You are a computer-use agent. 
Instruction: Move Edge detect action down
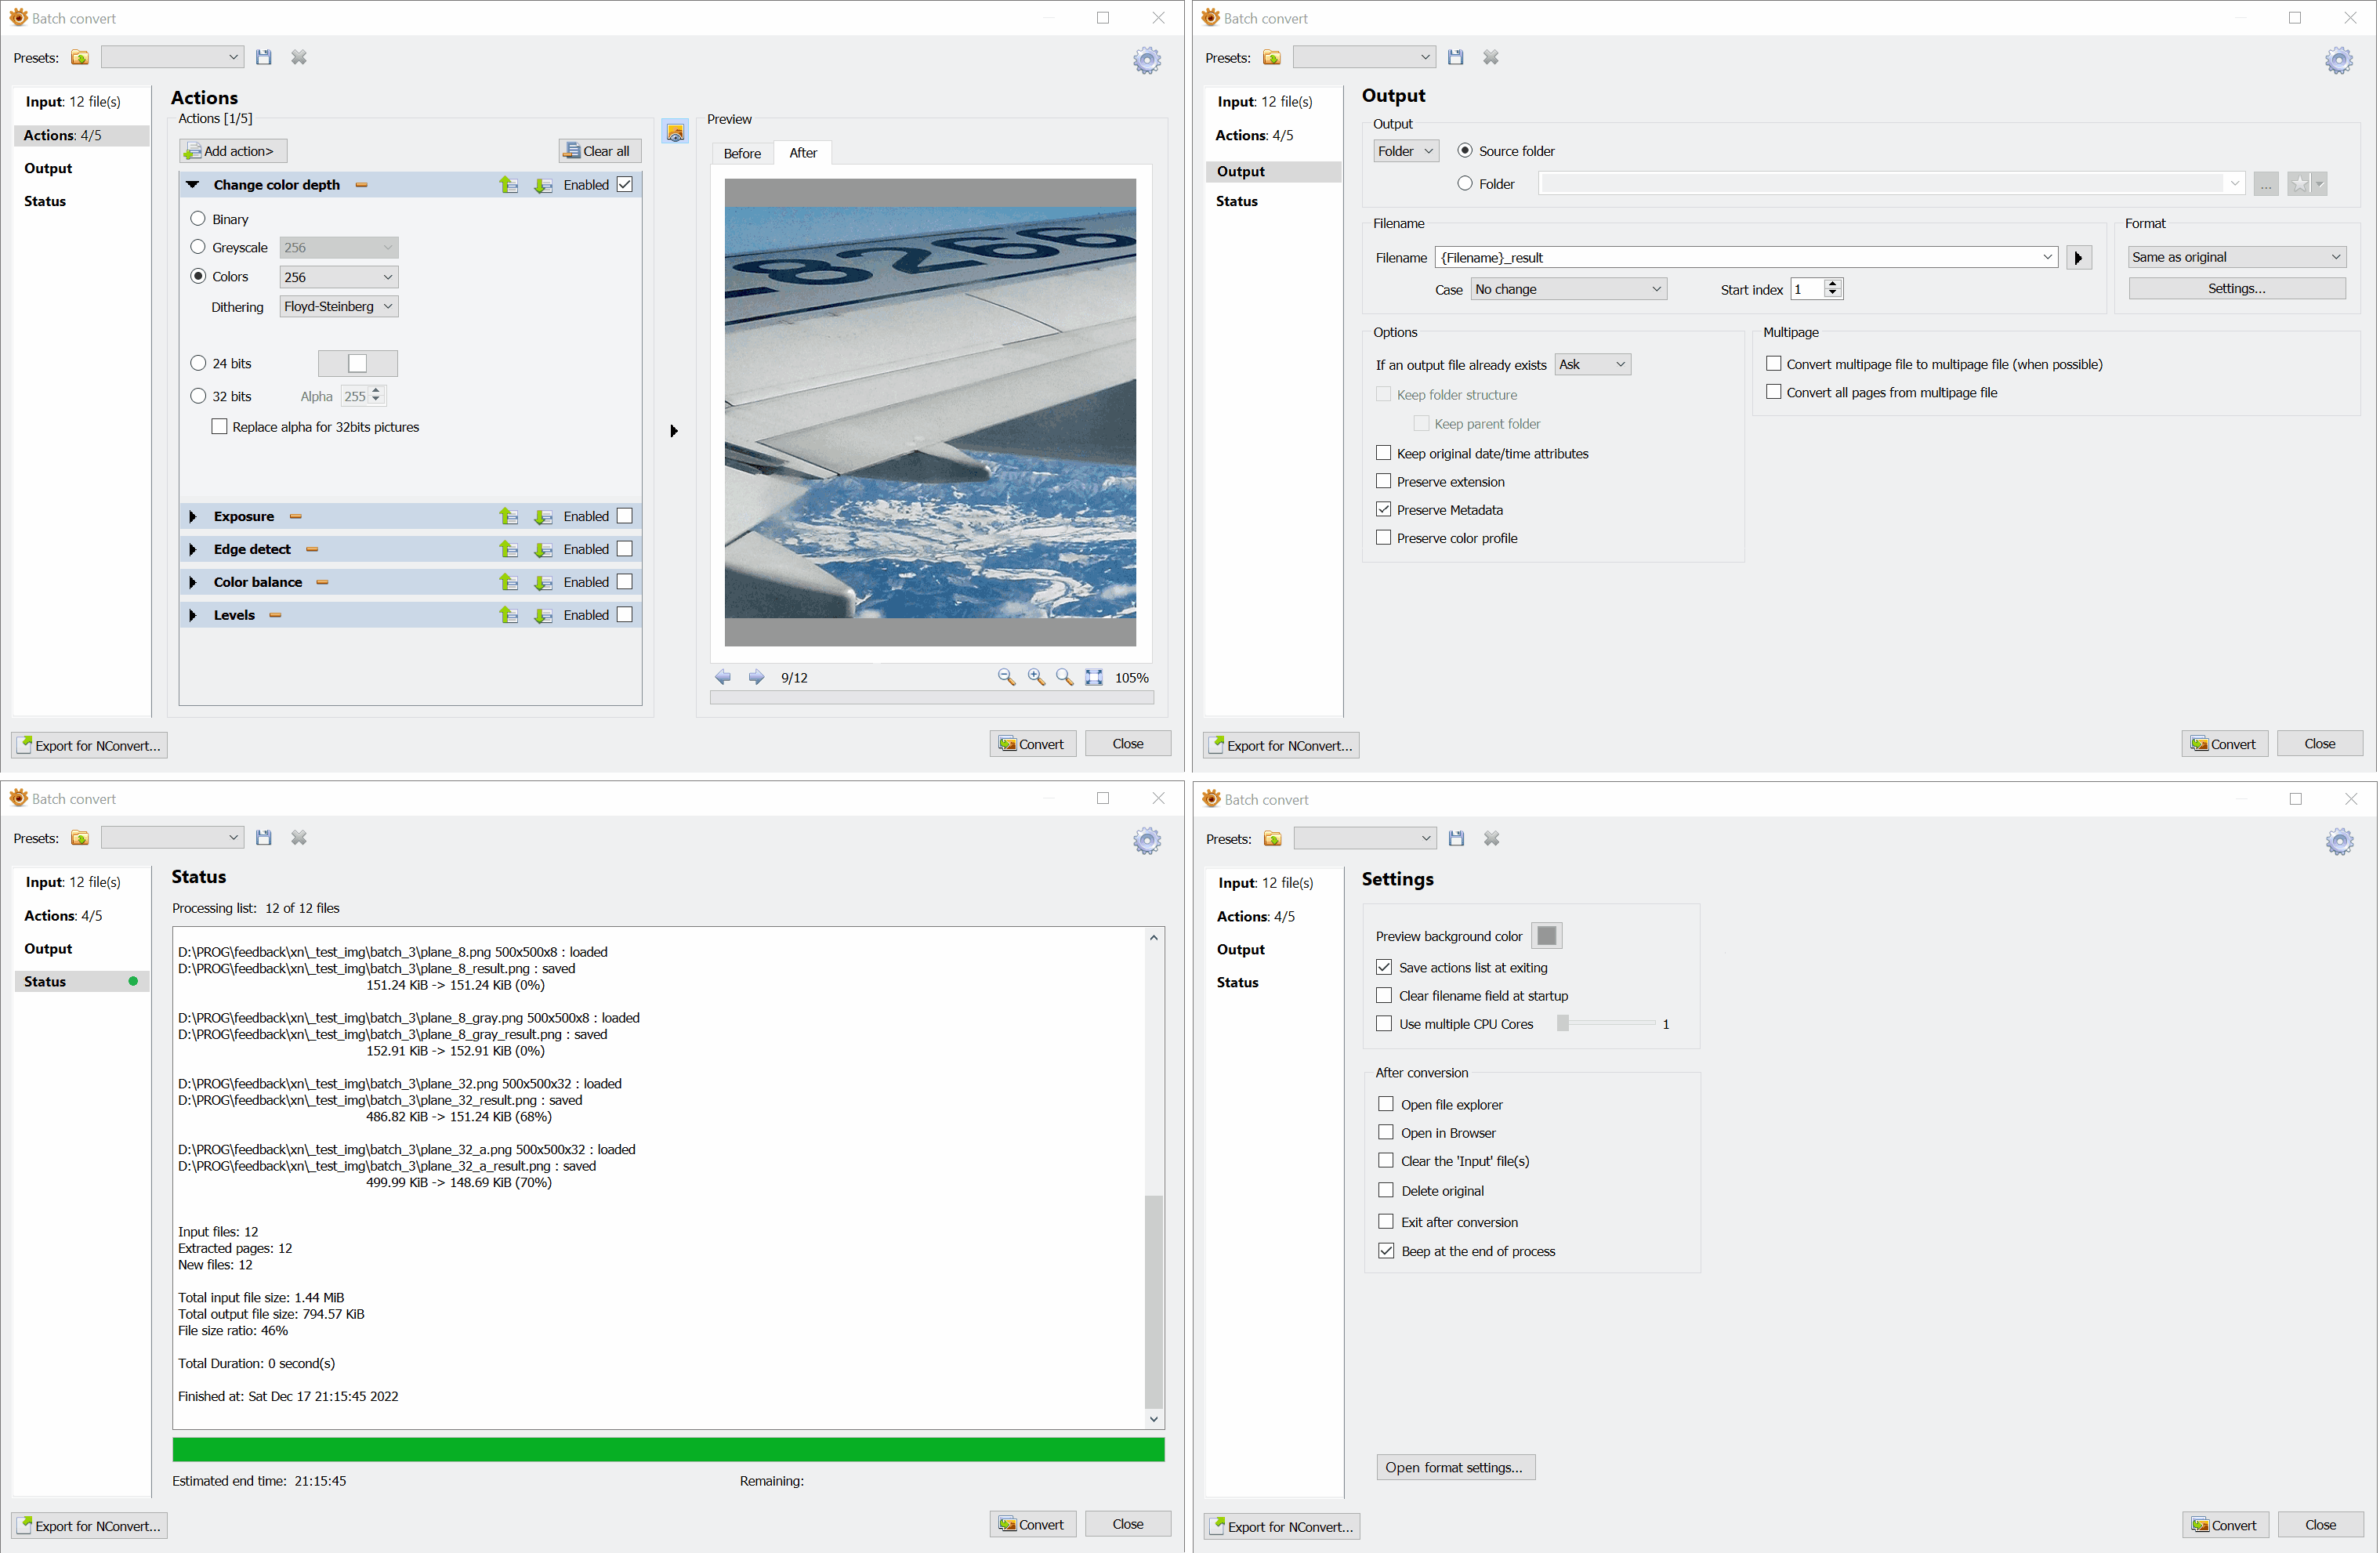click(x=543, y=549)
